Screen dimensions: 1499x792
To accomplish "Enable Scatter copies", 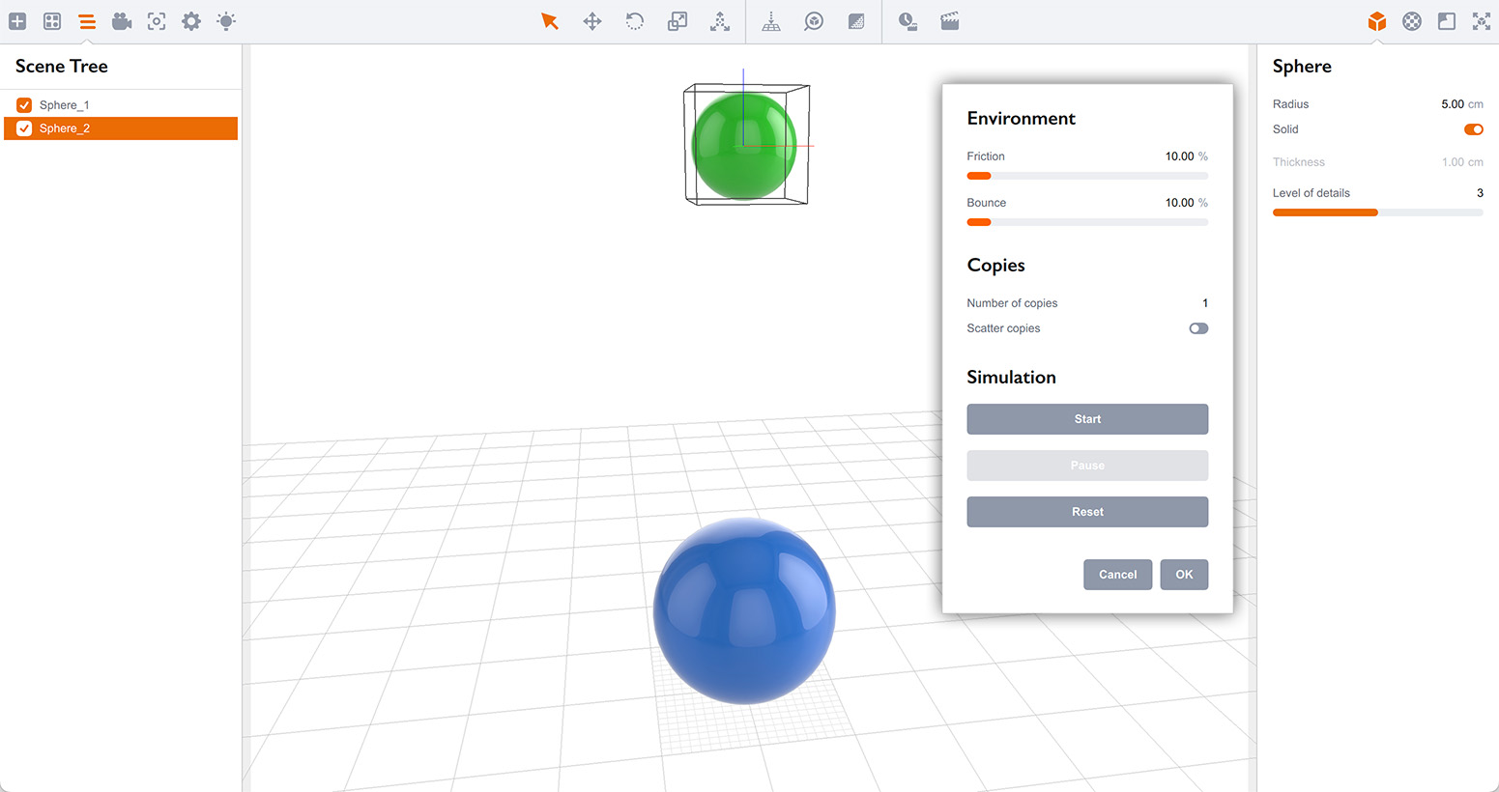I will (1198, 328).
